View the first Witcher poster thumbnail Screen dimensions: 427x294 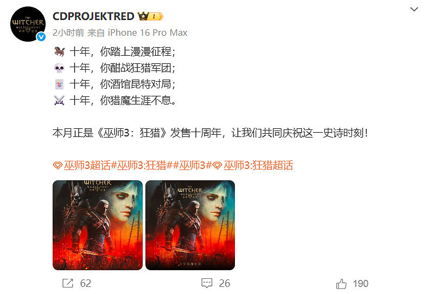click(x=98, y=225)
